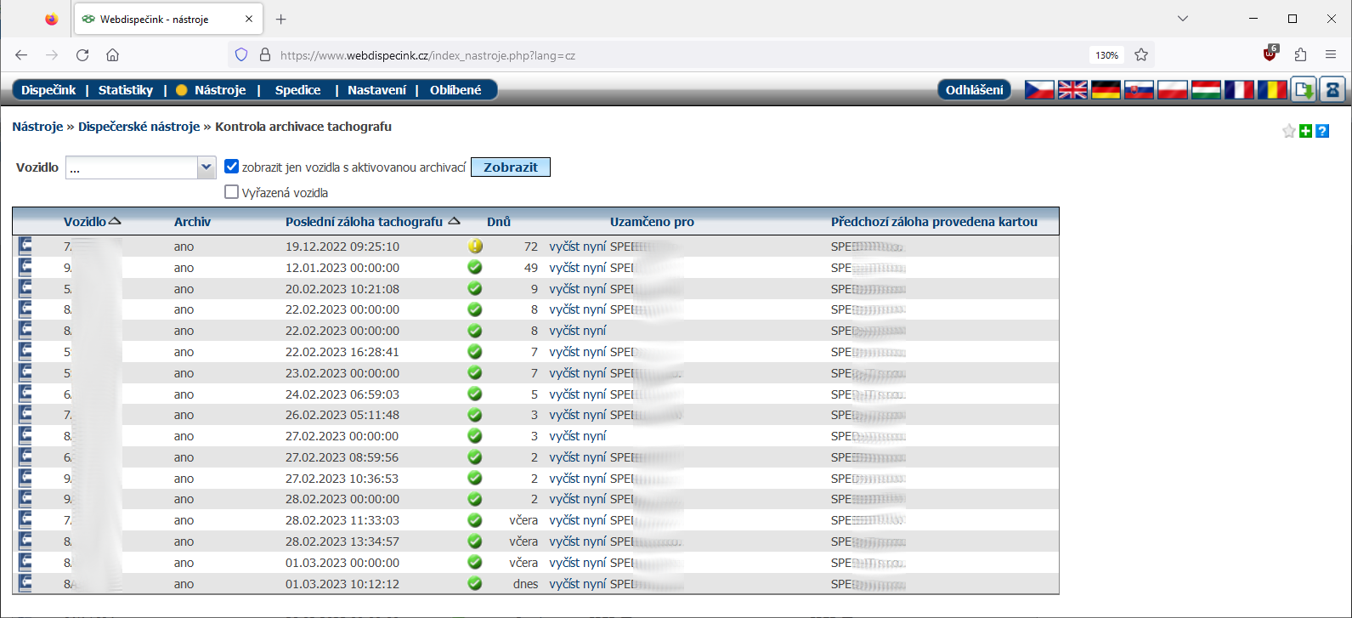Open vehicle icon in row dated 19.12.2022
The width and height of the screenshot is (1352, 618).
click(x=25, y=247)
